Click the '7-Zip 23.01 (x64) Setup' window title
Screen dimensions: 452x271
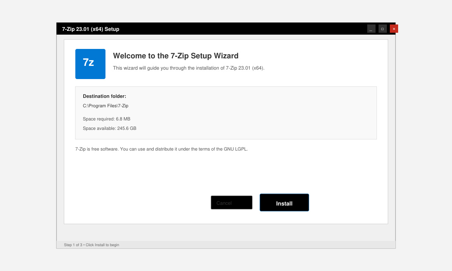(x=91, y=29)
